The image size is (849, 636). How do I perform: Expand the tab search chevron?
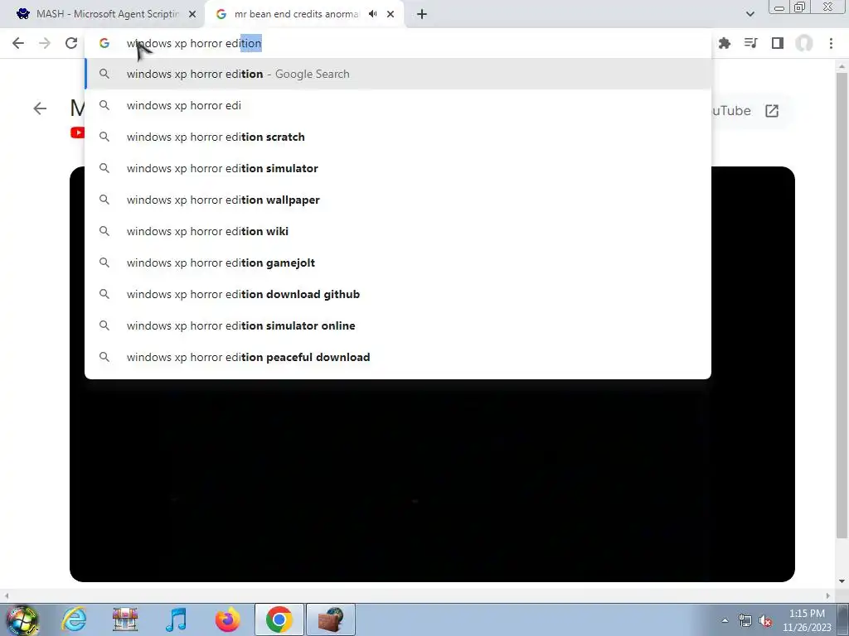(750, 14)
